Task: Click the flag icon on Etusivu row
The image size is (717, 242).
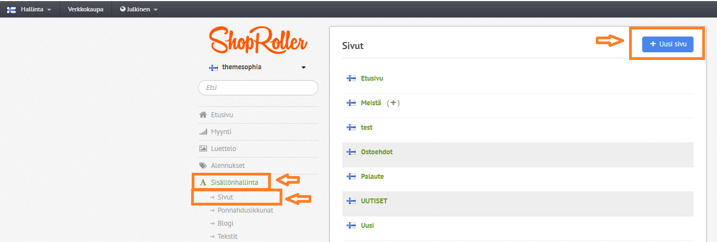Action: pos(351,78)
